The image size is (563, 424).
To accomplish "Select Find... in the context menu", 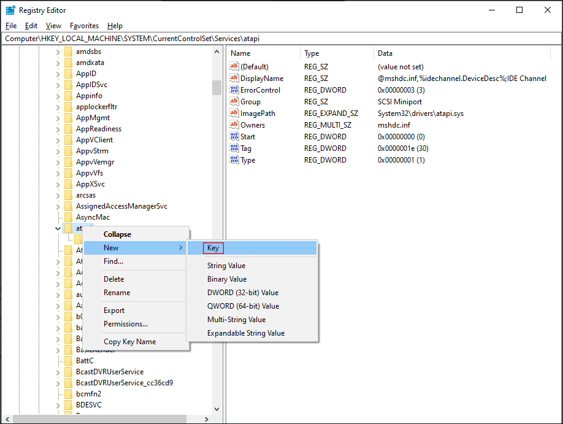I will [x=135, y=261].
